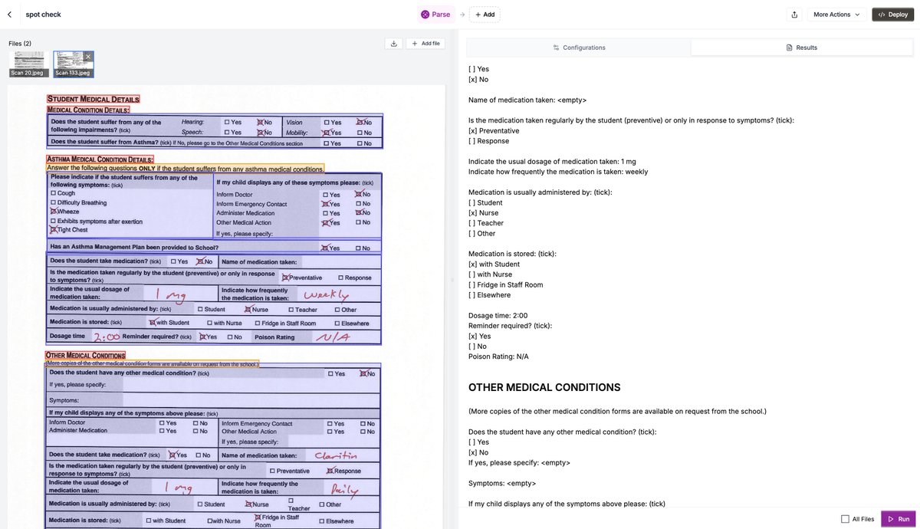Click the sliders icon on Configurations tab
Image resolution: width=920 pixels, height=529 pixels.
coord(554,46)
